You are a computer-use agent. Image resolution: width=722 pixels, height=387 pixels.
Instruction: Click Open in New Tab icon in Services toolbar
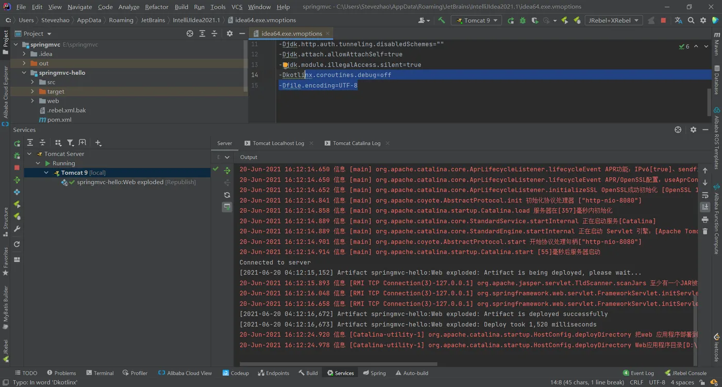tap(83, 143)
